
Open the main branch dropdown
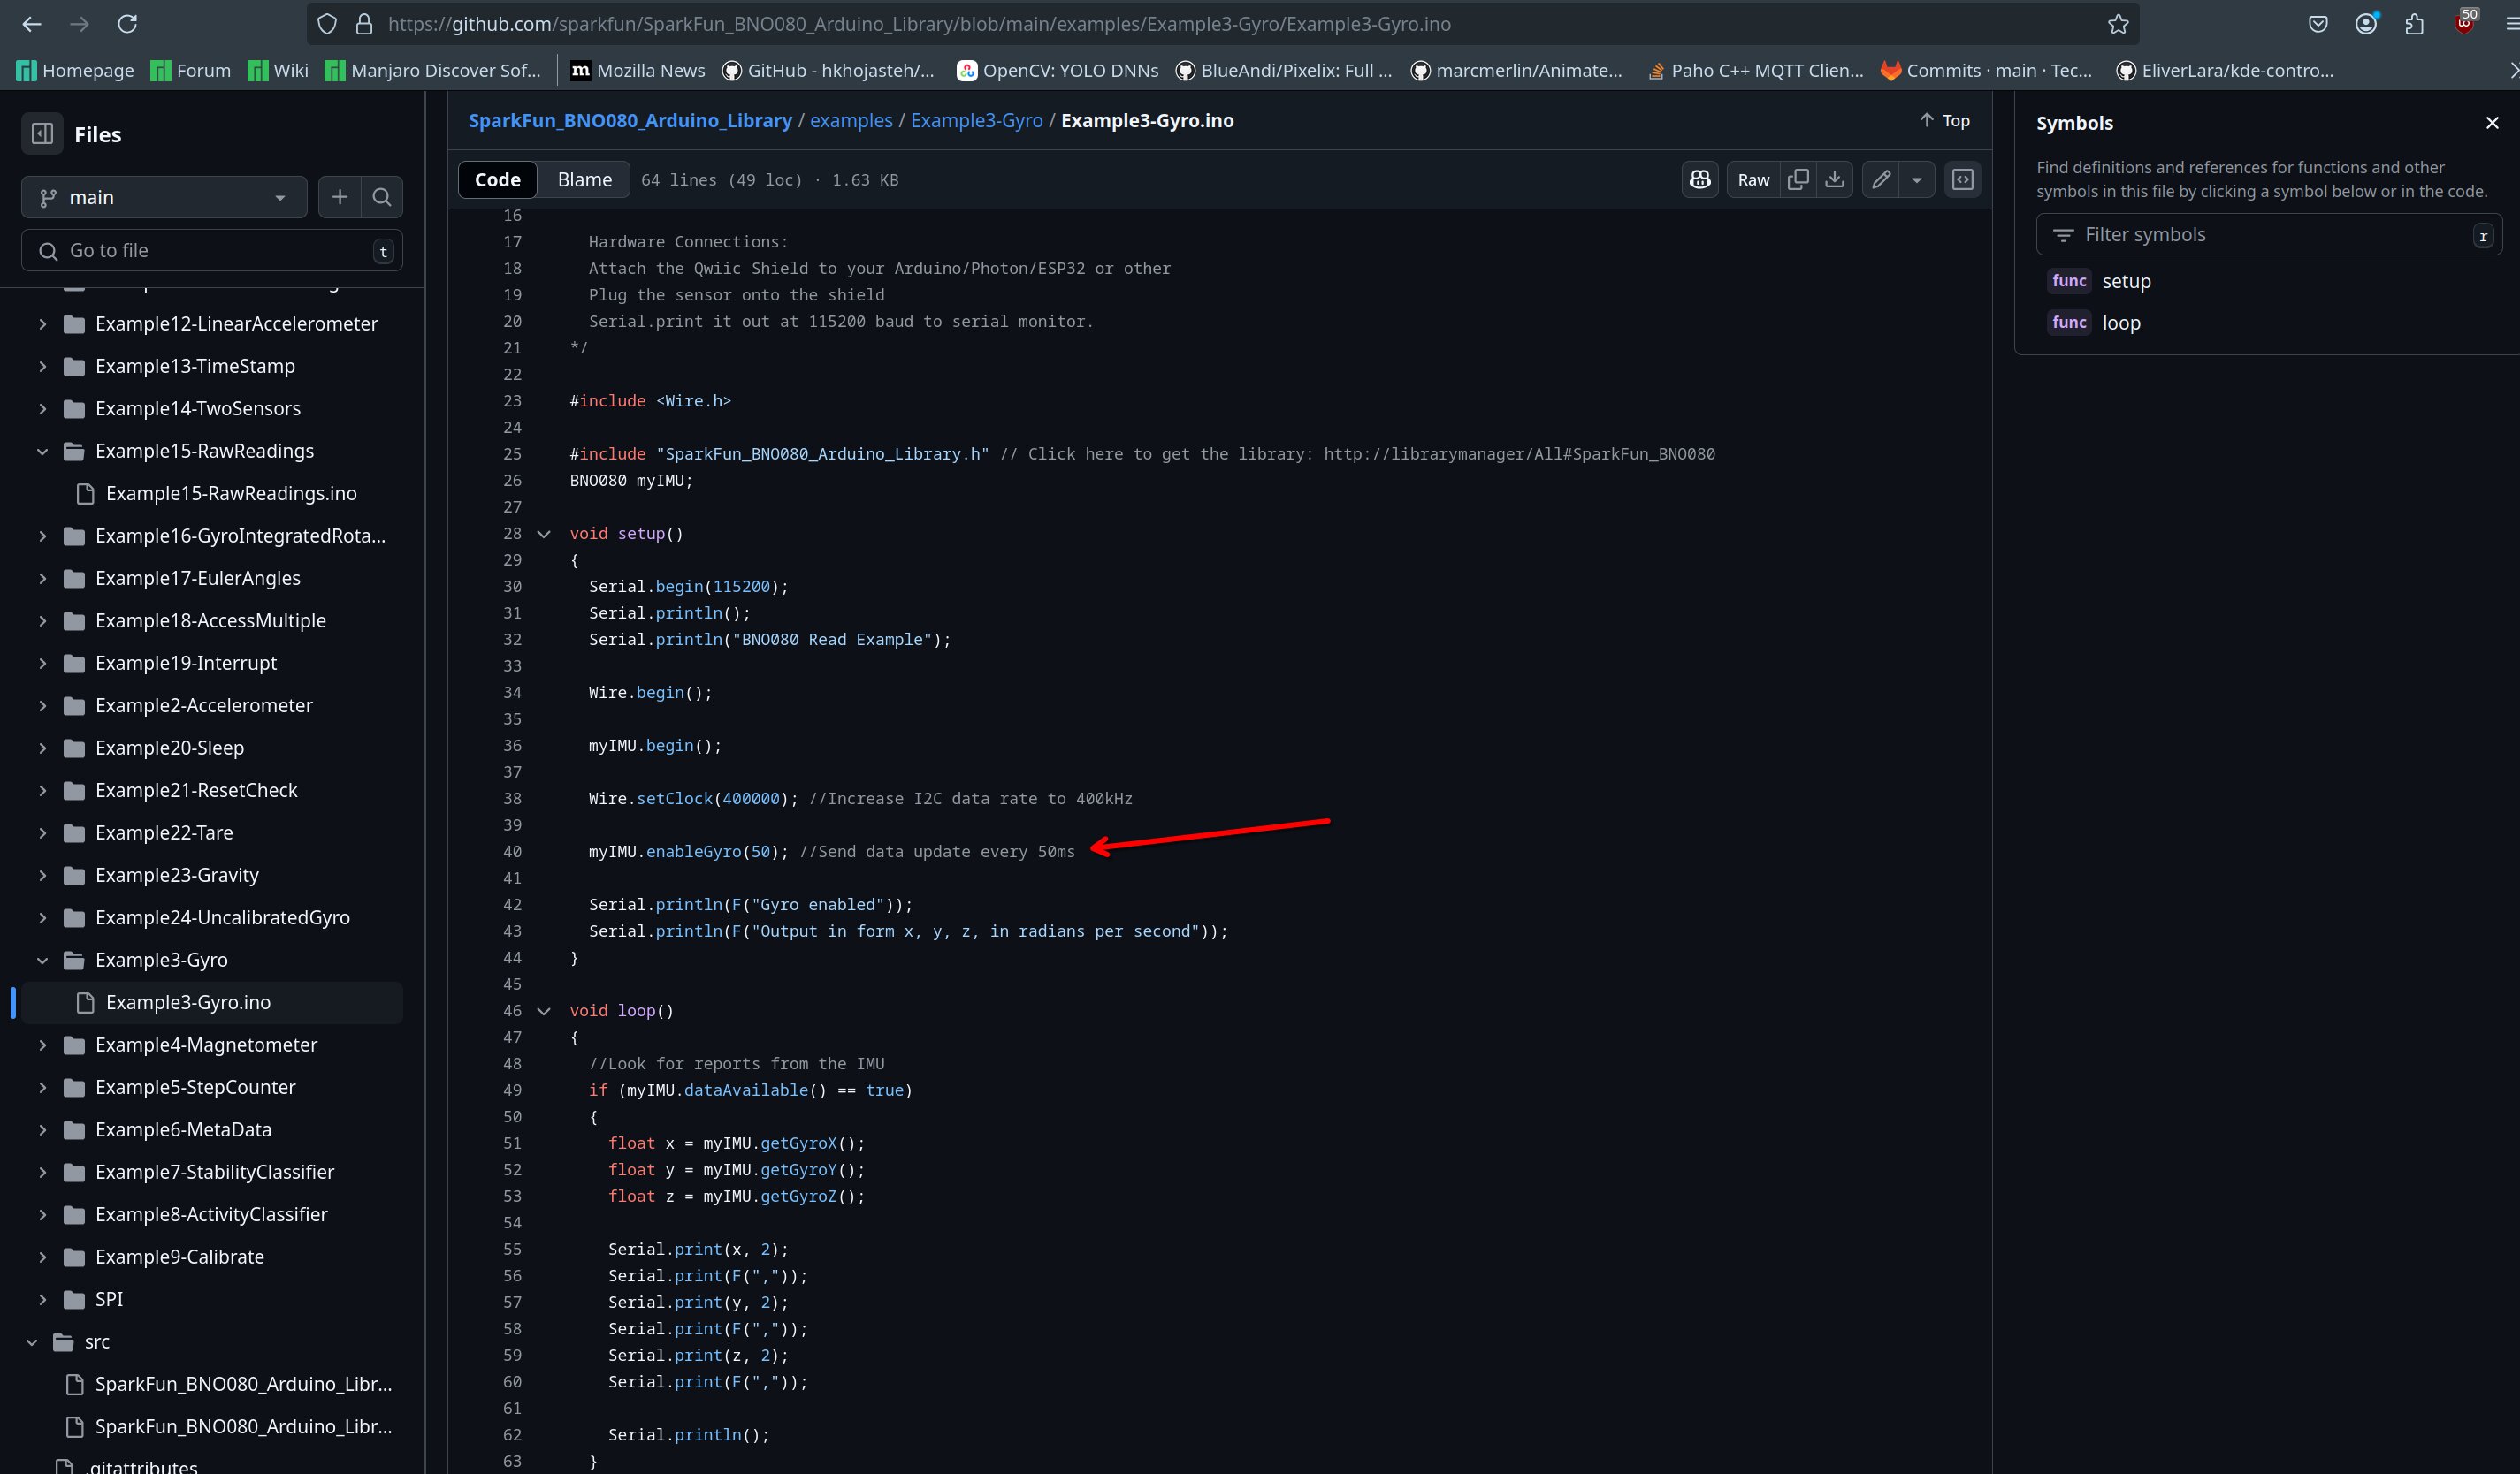tap(164, 197)
